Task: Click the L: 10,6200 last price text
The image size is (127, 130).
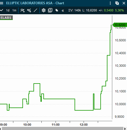Action: (x=90, y=10)
